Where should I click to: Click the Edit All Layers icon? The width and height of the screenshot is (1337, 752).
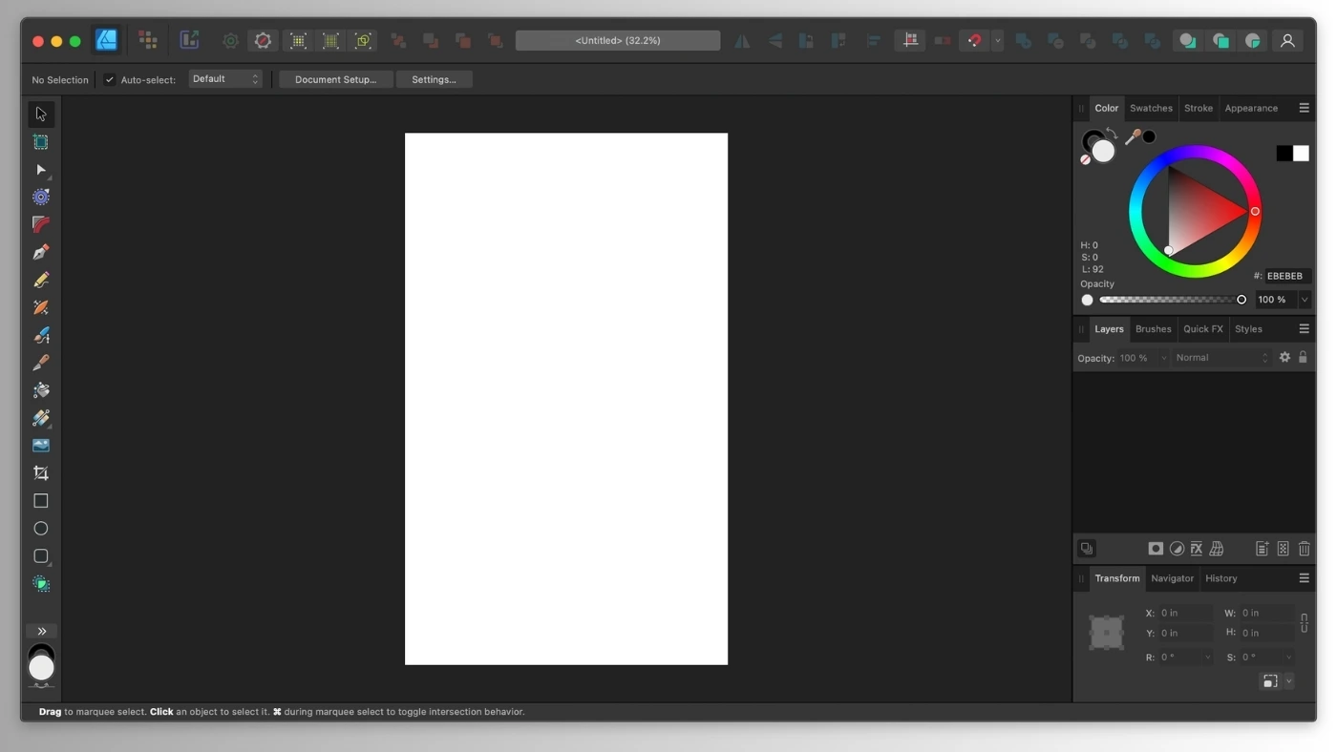(x=1087, y=549)
